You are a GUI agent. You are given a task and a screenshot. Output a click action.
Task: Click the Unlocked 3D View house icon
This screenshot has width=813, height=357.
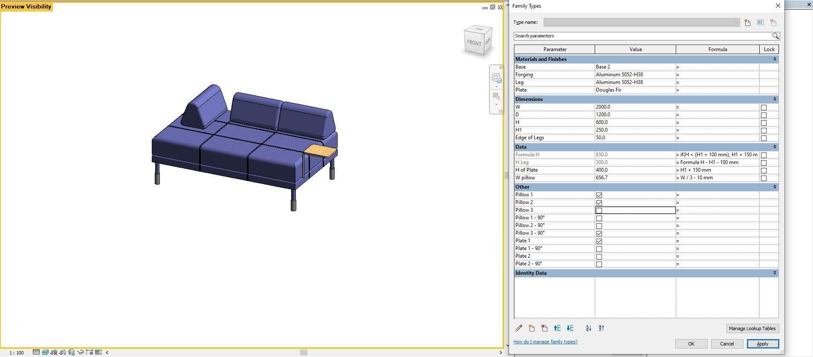(72, 352)
